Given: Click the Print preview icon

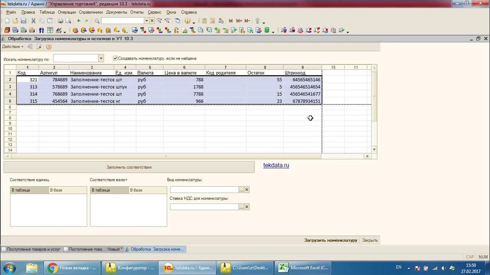Looking at the screenshot, I should pos(68,21).
